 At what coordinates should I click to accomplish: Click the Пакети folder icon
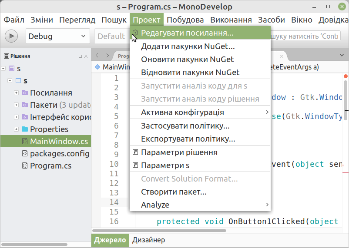pyautogui.click(x=25, y=105)
